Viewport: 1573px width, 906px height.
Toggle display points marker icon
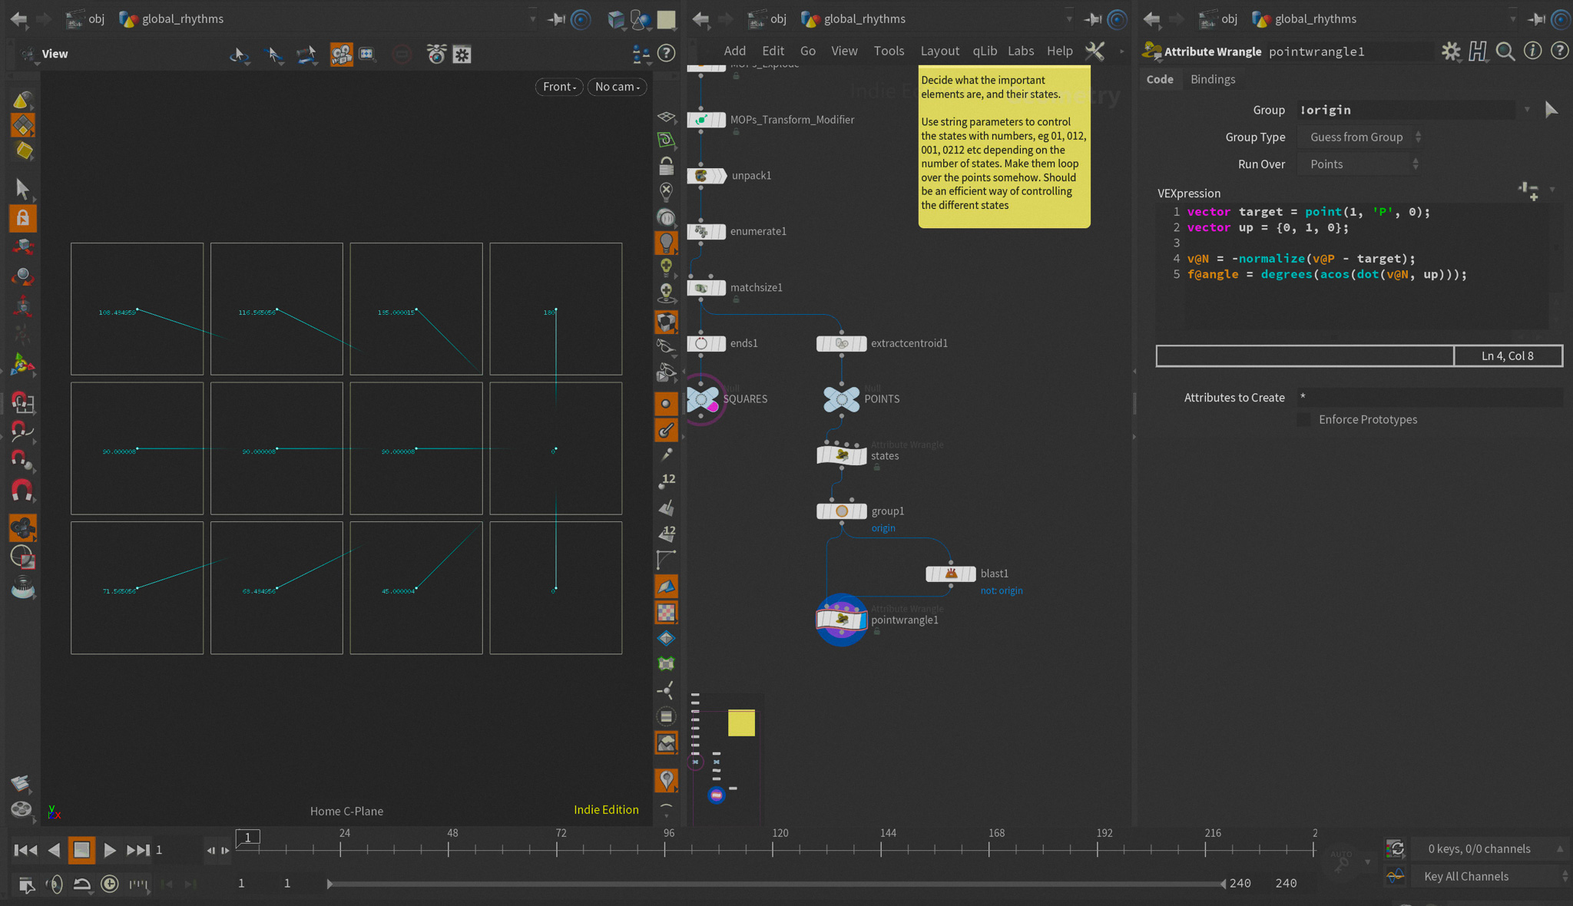[666, 403]
